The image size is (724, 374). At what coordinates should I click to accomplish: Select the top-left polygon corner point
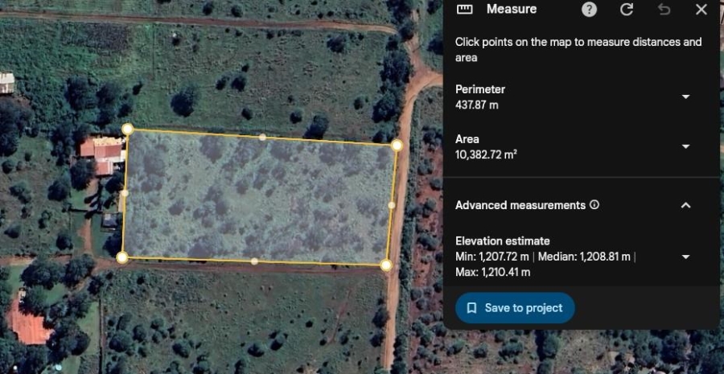127,129
